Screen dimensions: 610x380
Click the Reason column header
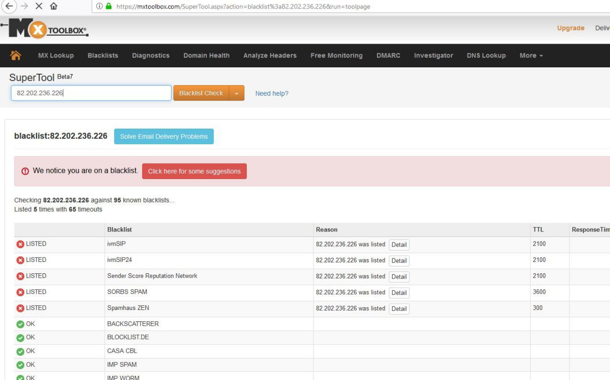326,230
